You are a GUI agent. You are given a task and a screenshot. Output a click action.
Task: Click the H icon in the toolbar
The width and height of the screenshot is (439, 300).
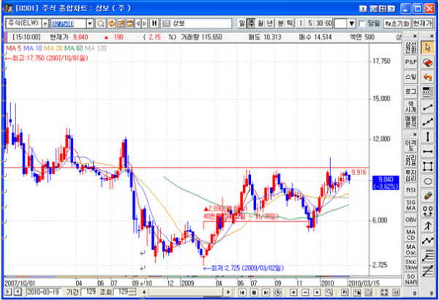tap(154, 23)
